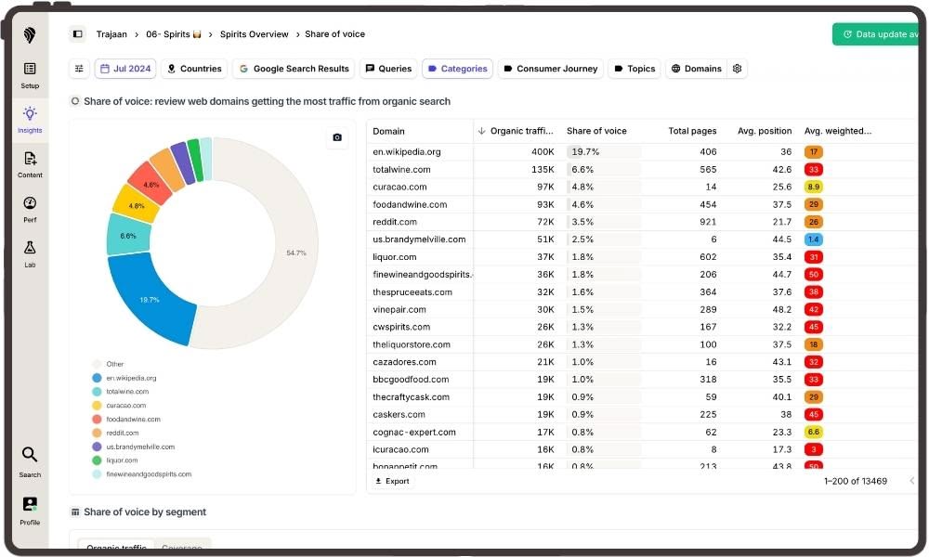Open the Lab section in sidebar
The height and width of the screenshot is (557, 929).
click(30, 254)
